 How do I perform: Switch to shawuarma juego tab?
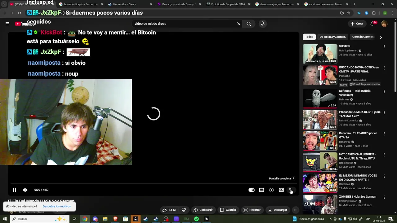coord(277,4)
